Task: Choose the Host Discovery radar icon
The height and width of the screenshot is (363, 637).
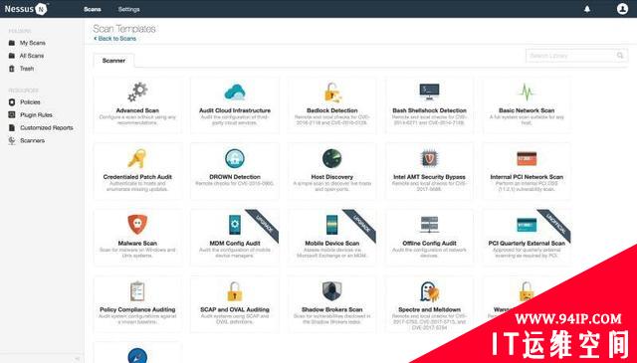Action: pos(331,159)
